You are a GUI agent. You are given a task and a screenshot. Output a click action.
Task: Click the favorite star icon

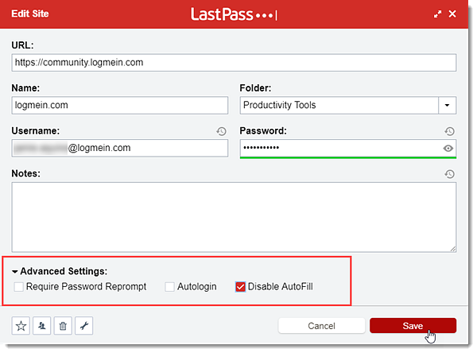21,325
